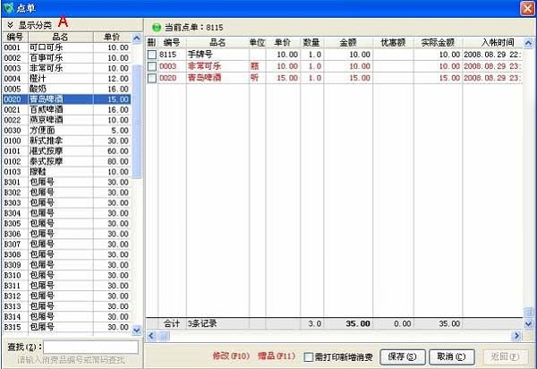Click 手牌号 name in order row 8115

200,55
